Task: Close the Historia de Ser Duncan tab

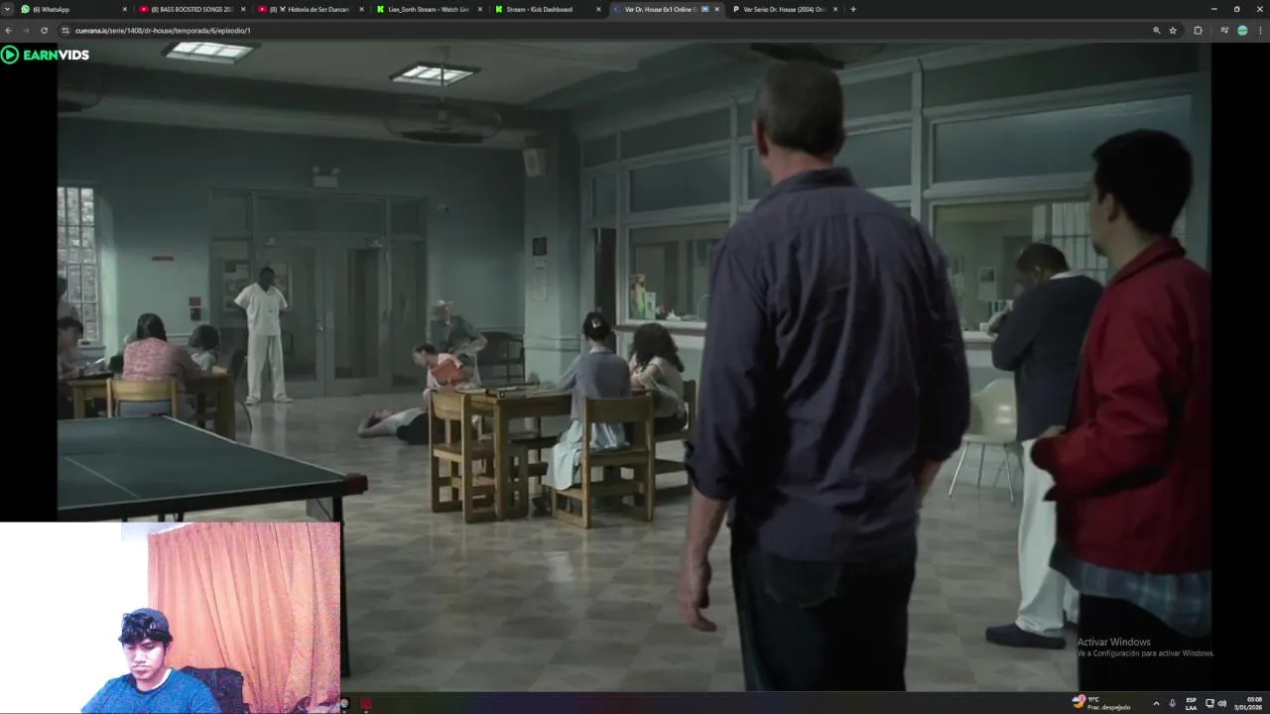Action: [x=361, y=9]
